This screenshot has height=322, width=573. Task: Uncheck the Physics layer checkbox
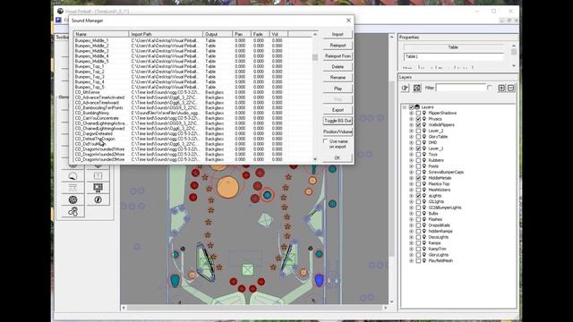pos(418,119)
